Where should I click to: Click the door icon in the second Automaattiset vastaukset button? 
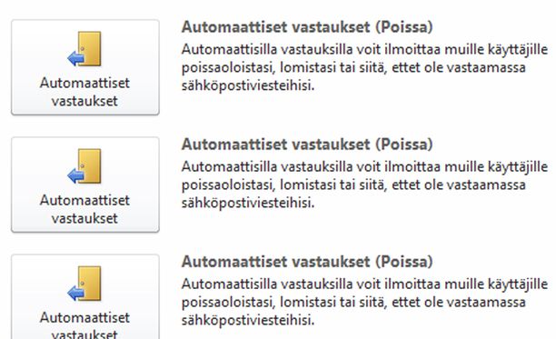click(x=84, y=166)
